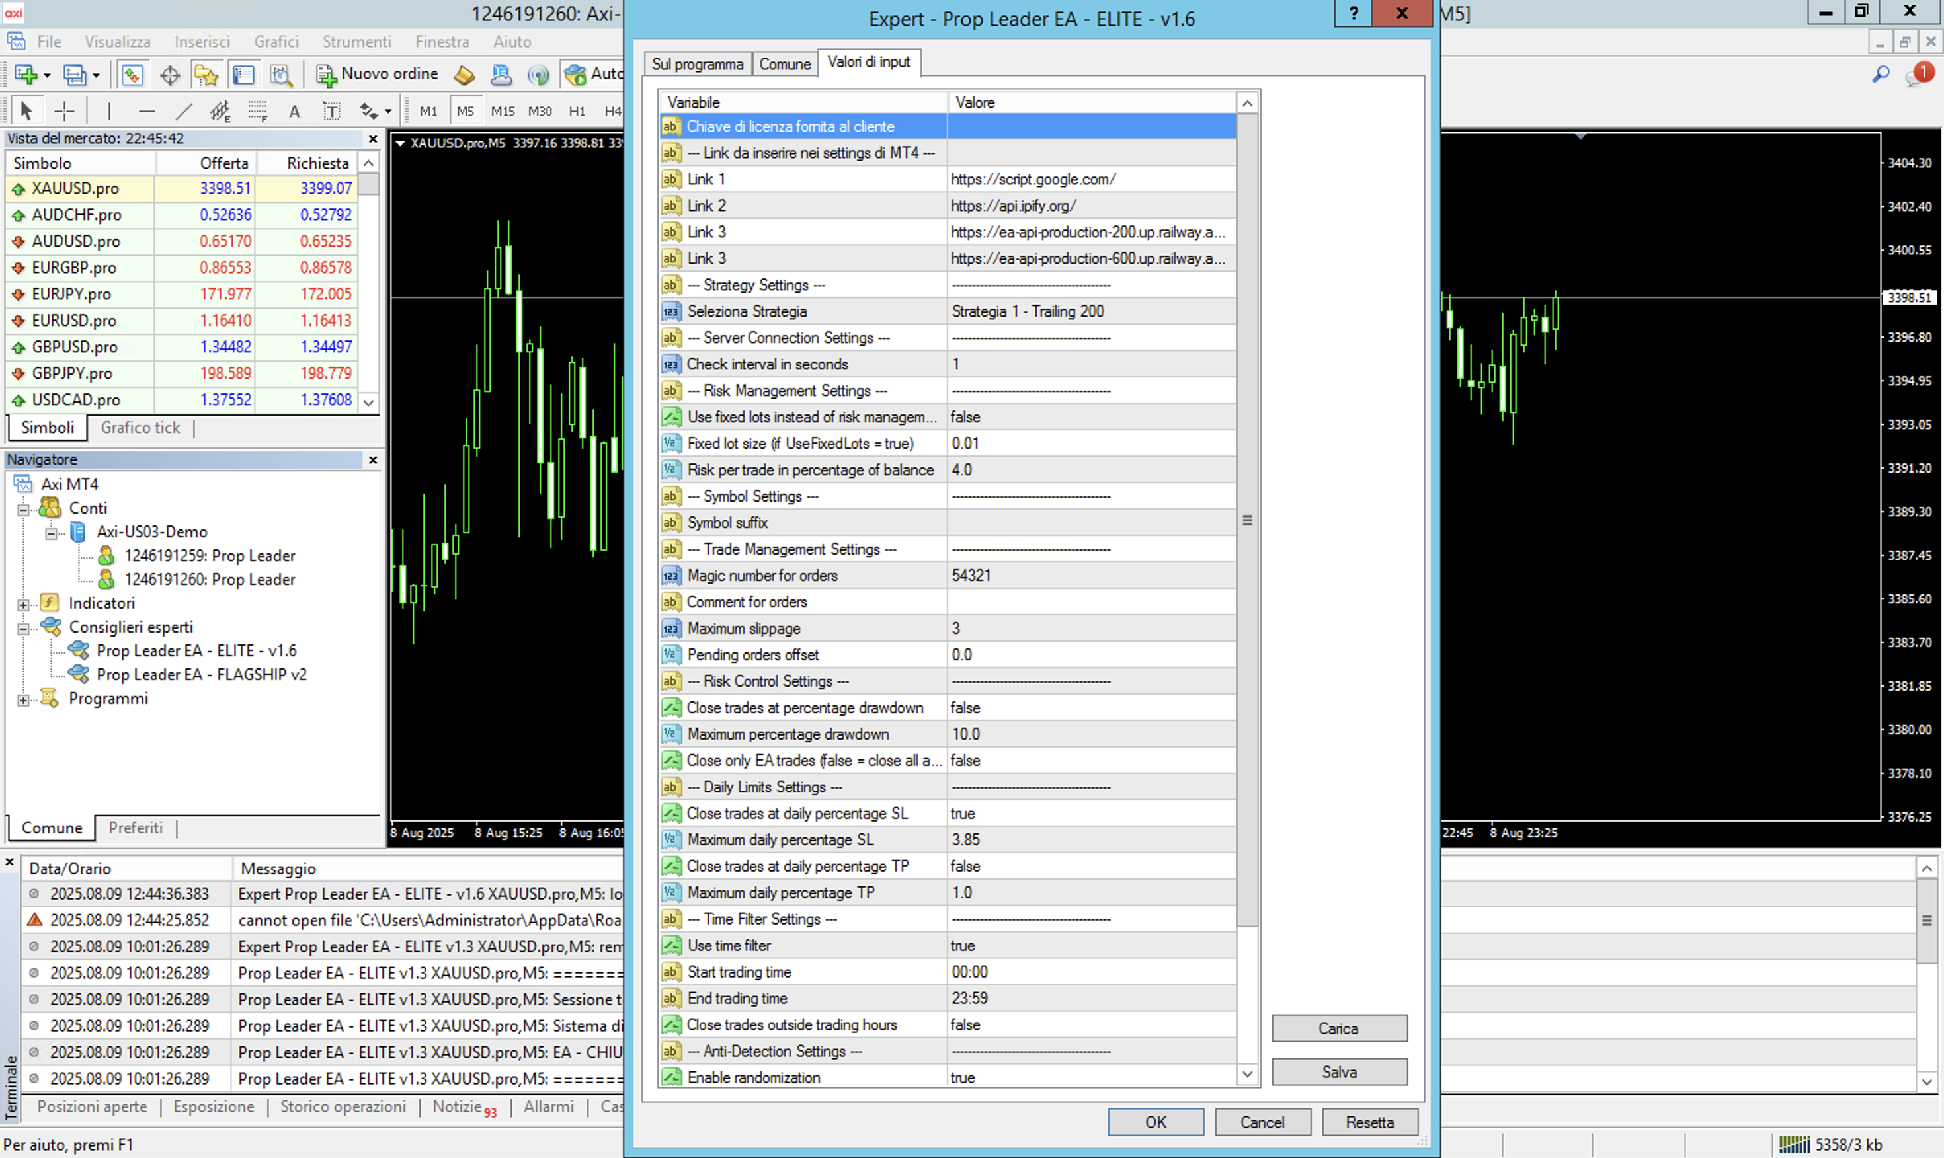1944x1158 pixels.
Task: Draw trendline with the diagonal line tool
Action: click(183, 112)
